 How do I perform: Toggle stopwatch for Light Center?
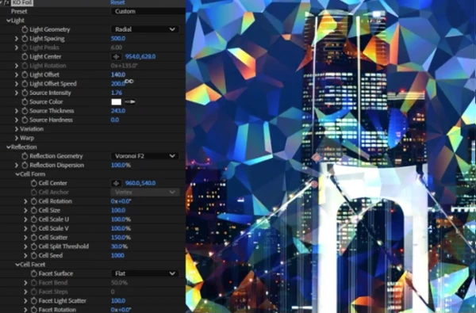point(25,57)
